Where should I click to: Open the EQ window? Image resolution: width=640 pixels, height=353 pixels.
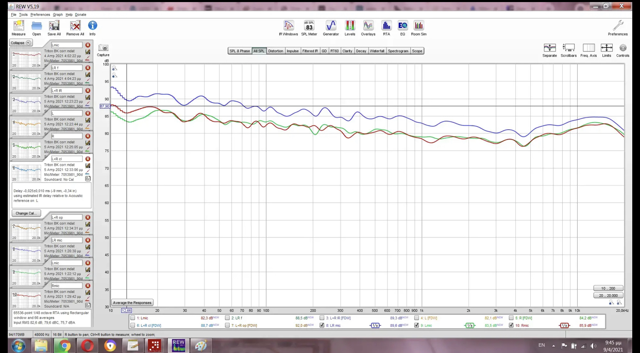402,28
